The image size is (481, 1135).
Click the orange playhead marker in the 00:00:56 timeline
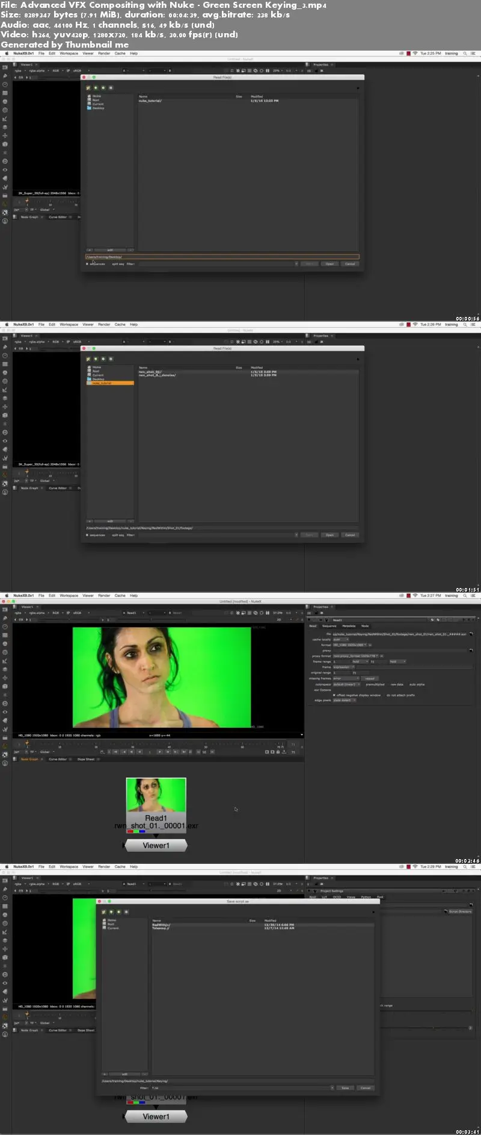[27, 201]
